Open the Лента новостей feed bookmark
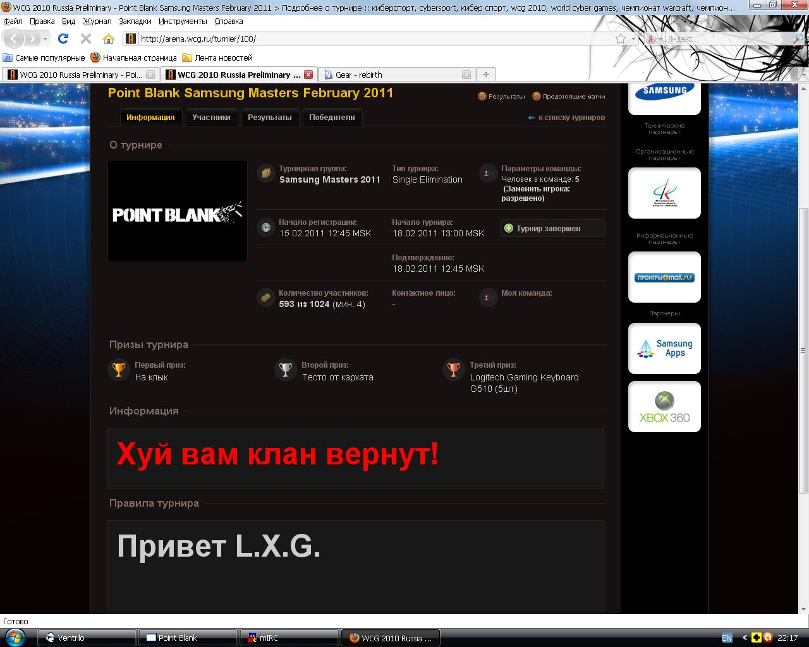This screenshot has width=809, height=647. pyautogui.click(x=217, y=57)
